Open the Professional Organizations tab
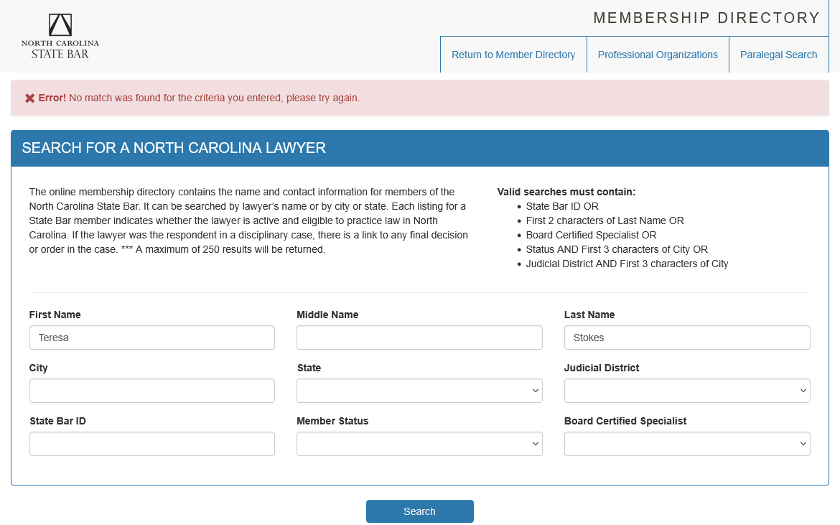 658,55
